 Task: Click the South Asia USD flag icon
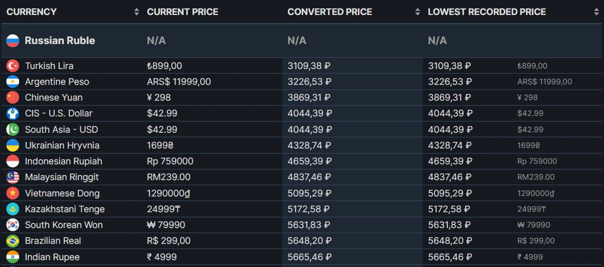tap(13, 130)
